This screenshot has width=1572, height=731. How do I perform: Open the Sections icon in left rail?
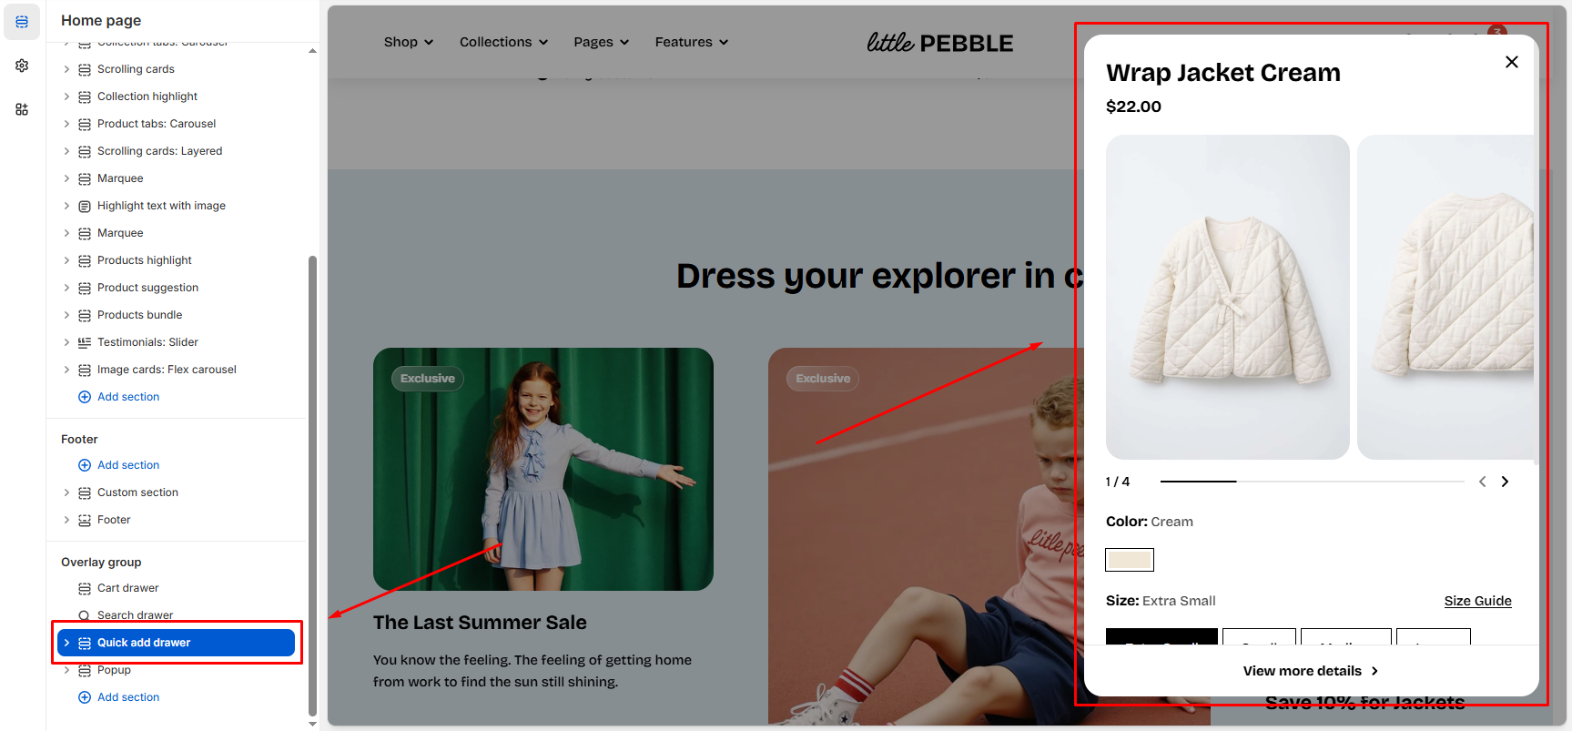[x=22, y=22]
